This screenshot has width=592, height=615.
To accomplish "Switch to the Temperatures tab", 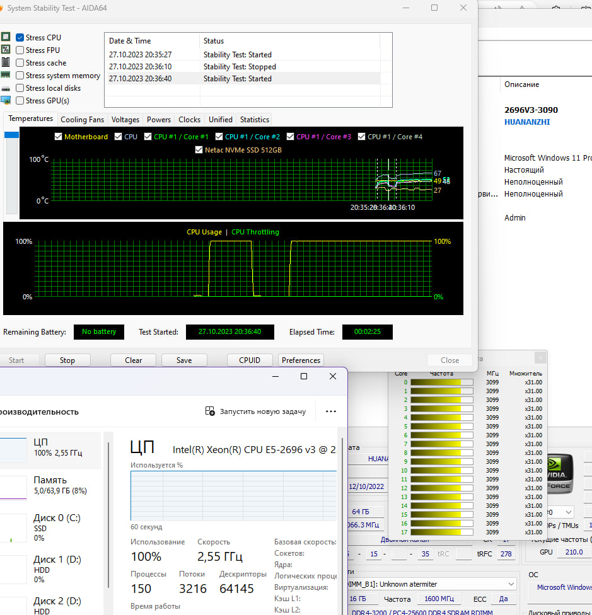I will pyautogui.click(x=31, y=118).
